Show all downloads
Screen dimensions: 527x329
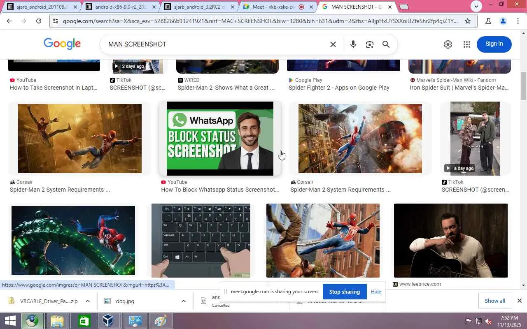click(495, 301)
